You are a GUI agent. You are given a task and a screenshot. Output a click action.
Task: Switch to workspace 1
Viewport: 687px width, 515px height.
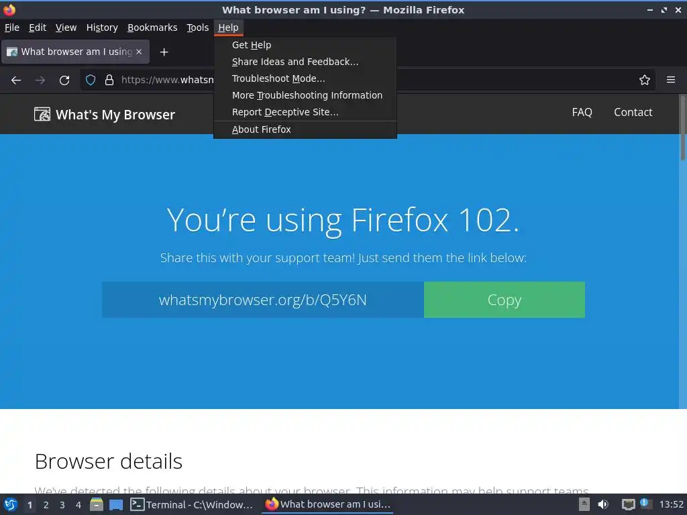tap(30, 505)
